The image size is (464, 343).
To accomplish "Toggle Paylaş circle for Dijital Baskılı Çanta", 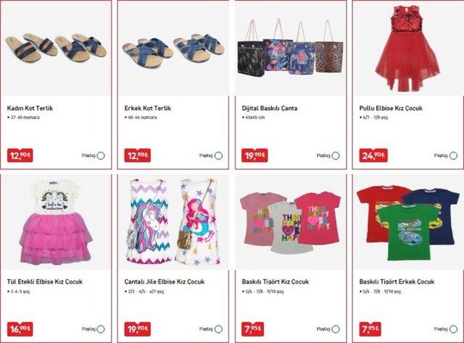I will pyautogui.click(x=336, y=156).
